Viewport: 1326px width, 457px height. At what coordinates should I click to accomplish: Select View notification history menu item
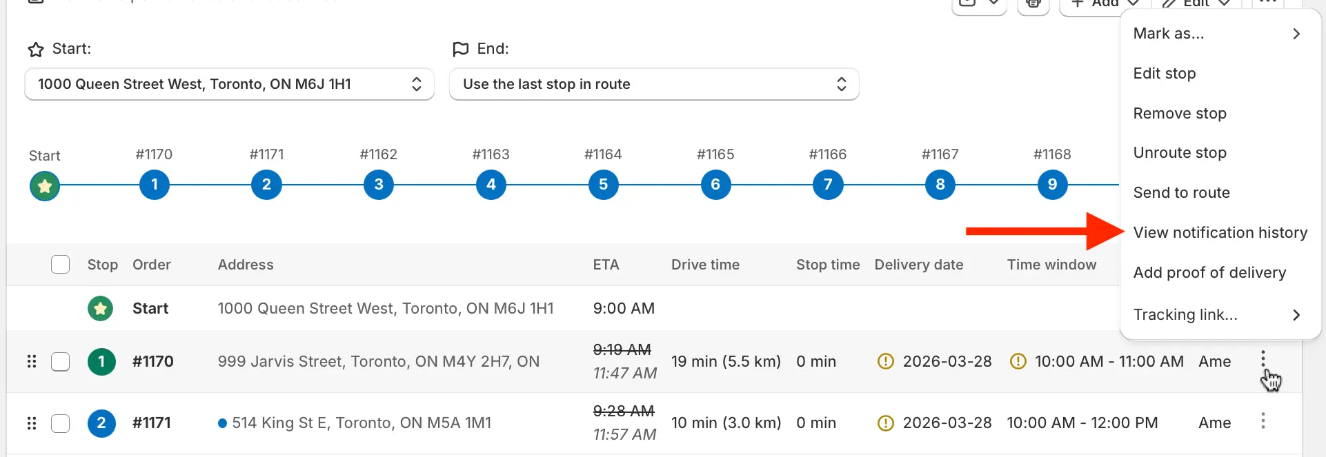[x=1220, y=233]
